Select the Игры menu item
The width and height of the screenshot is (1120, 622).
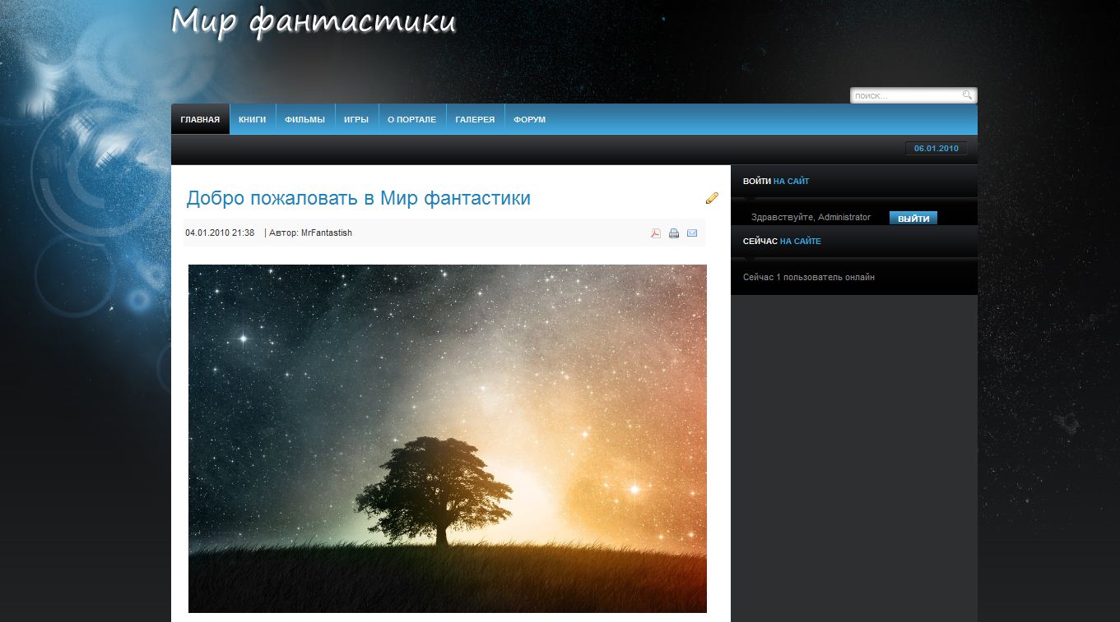coord(356,119)
